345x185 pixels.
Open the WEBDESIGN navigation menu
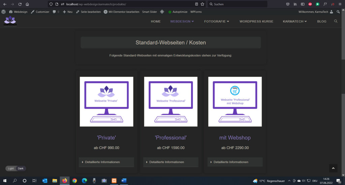(182, 21)
